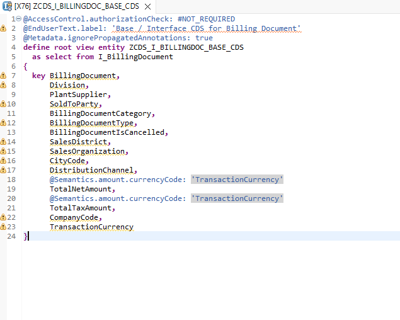Click the BillingDocumentIsCancelled field
The width and height of the screenshot is (400, 320).
click(107, 132)
